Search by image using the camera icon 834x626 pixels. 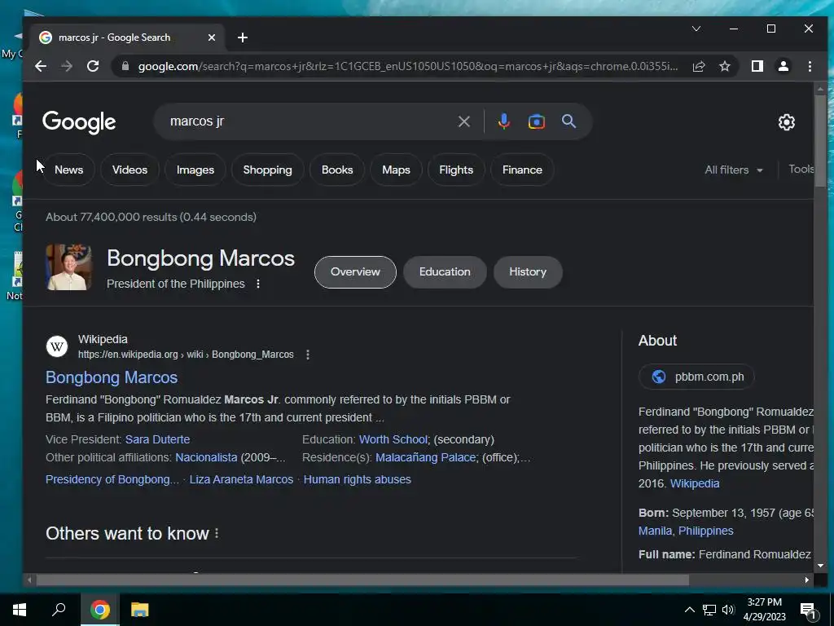point(536,122)
